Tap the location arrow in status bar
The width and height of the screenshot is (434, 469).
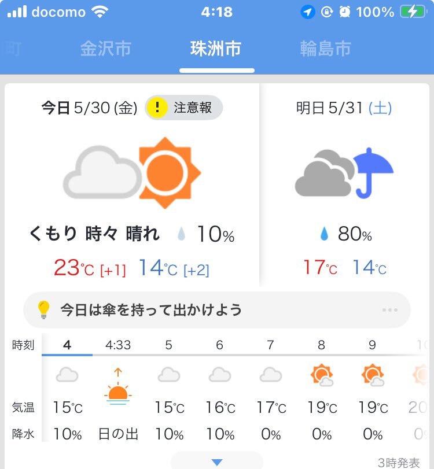point(308,12)
